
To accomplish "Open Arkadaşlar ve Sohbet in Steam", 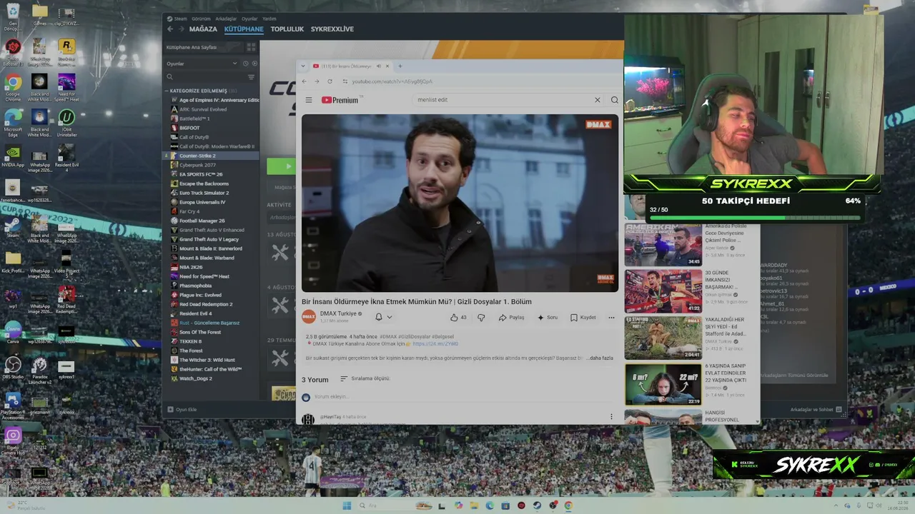I will click(x=816, y=410).
